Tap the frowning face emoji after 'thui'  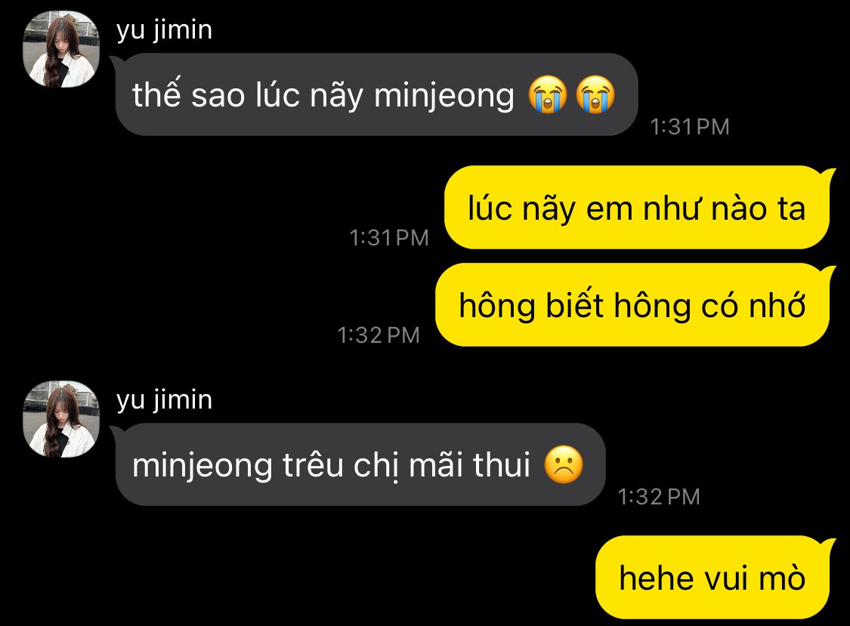click(564, 465)
